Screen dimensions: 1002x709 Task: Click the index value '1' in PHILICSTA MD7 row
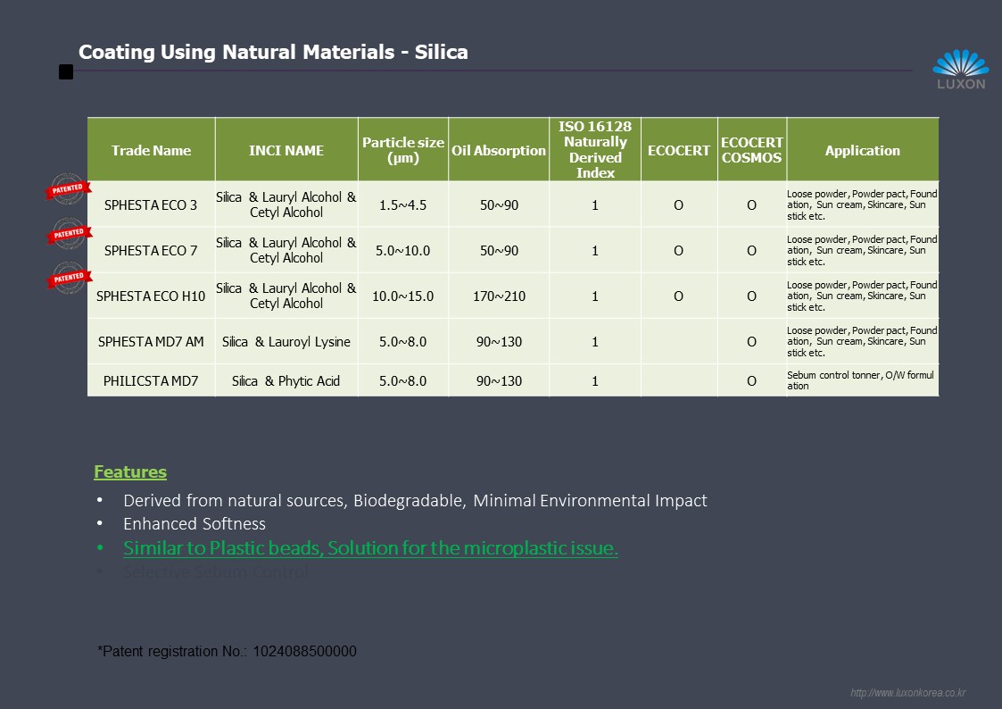coord(595,380)
